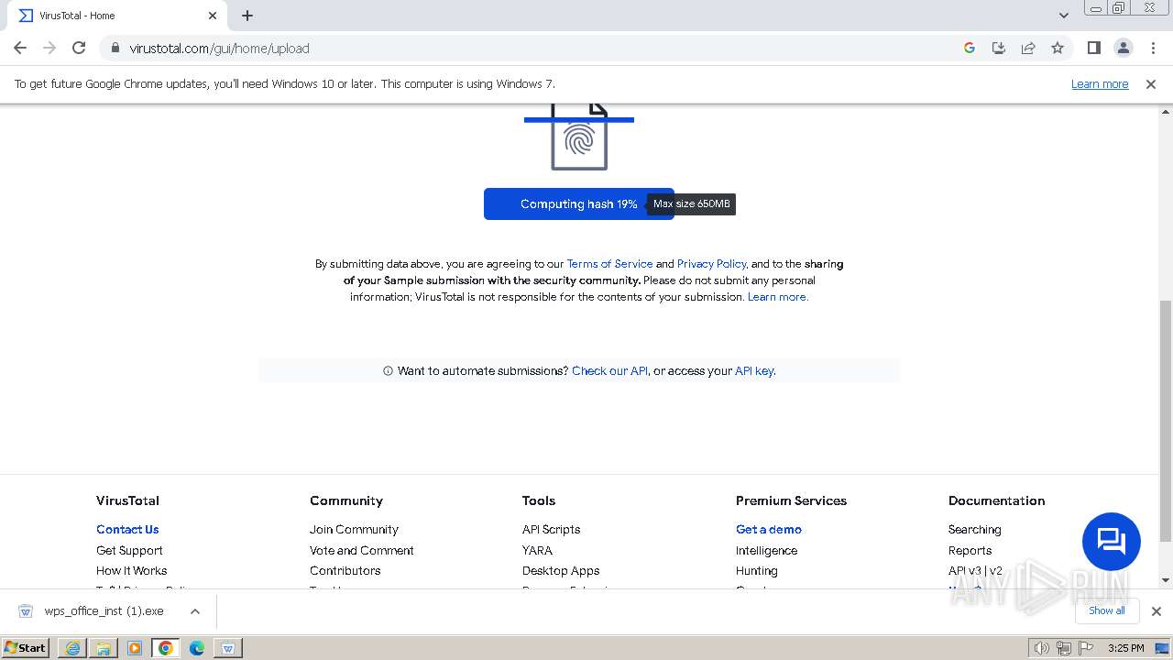
Task: Click the page vertical scrollbar
Action: click(1166, 422)
